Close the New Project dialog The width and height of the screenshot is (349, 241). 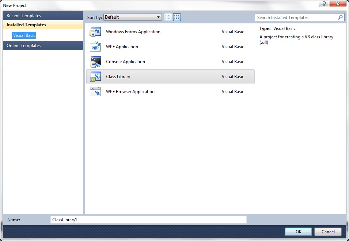[338, 4]
